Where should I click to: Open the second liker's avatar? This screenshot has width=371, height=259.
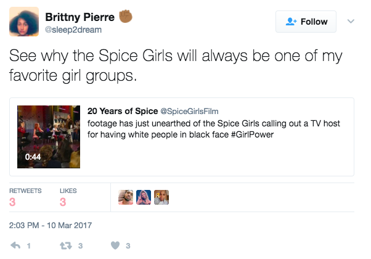coord(144,197)
